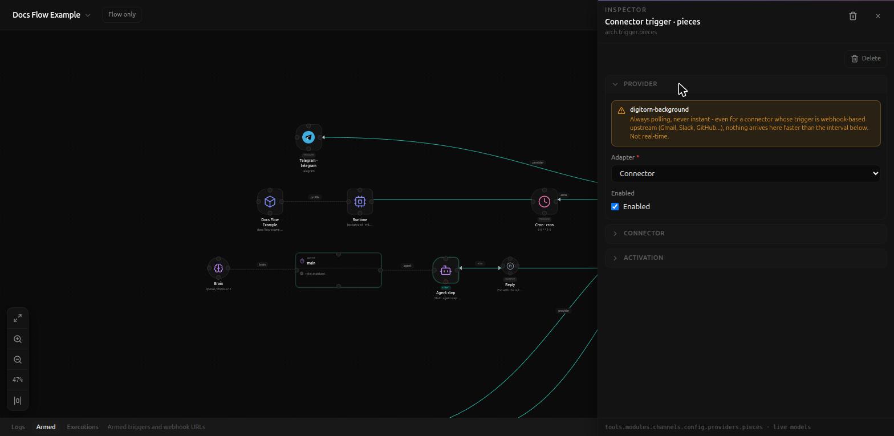Click the trash icon in inspector header

tap(853, 16)
